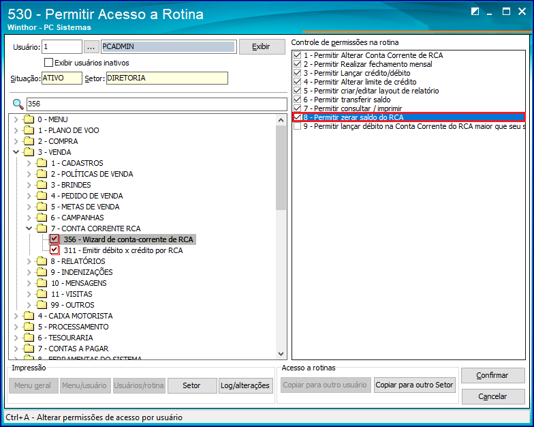
Task: Click the folder icon of 5 - METAS DE VENDA
Action: 42,207
